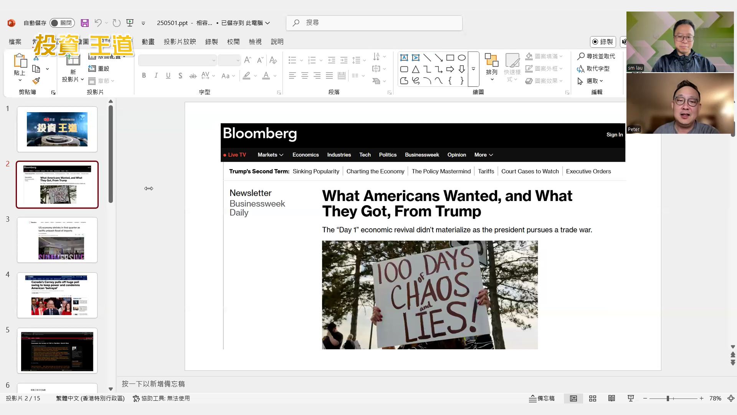Click the Increase font size icon
Viewport: 737px width, 415px height.
248,60
